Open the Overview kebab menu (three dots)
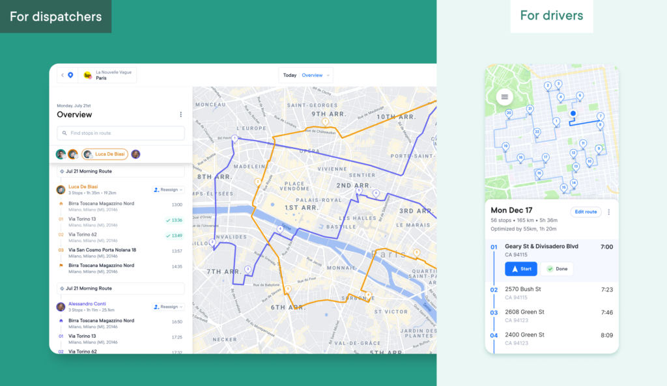Image resolution: width=667 pixels, height=386 pixels. tap(181, 115)
